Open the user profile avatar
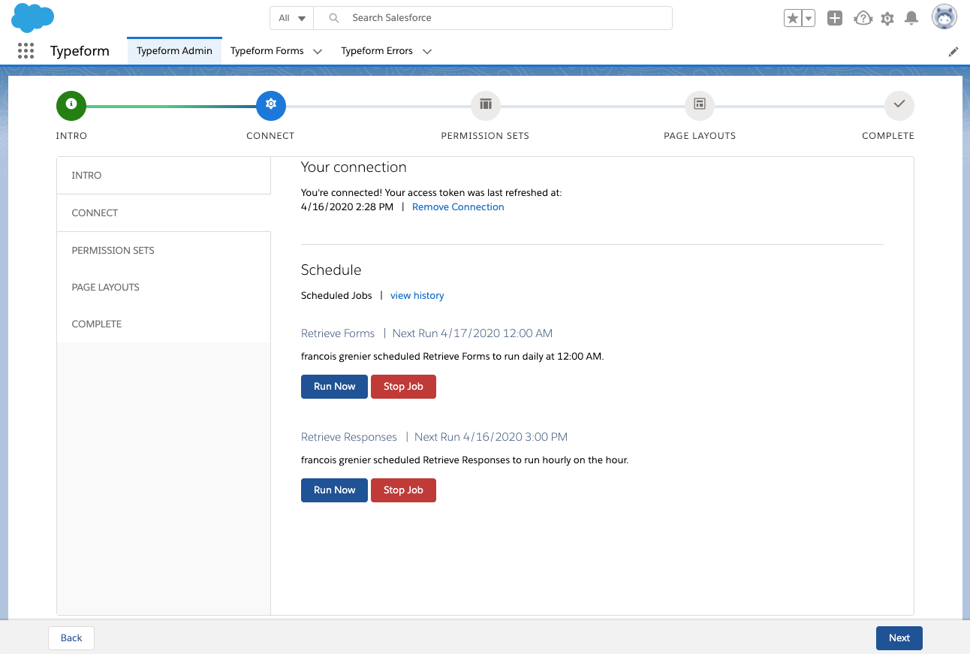This screenshot has width=970, height=654. (x=944, y=17)
